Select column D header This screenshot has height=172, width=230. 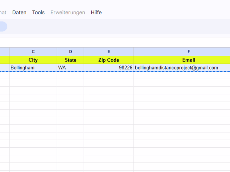pyautogui.click(x=71, y=52)
